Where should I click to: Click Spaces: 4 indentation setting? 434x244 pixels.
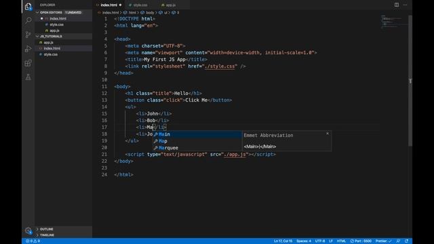pos(304,241)
